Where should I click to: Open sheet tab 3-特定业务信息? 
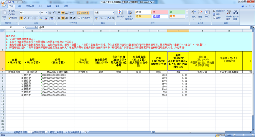tap(55, 132)
